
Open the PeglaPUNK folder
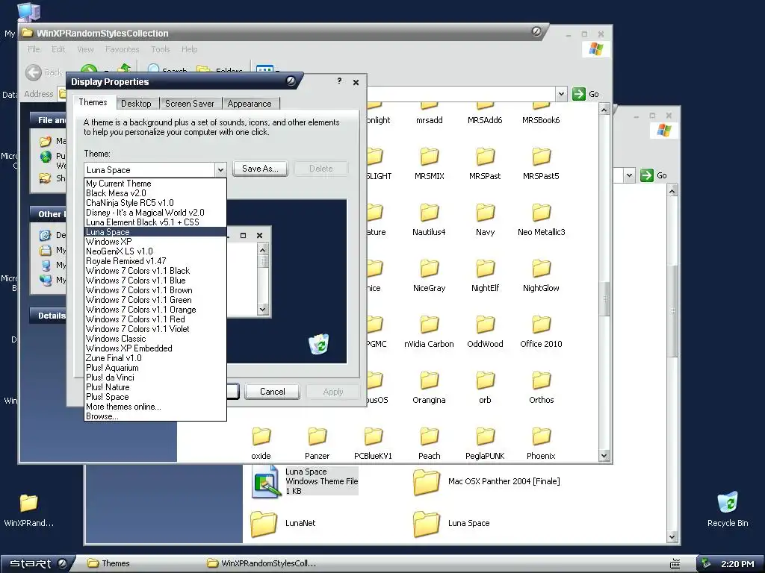tap(485, 437)
